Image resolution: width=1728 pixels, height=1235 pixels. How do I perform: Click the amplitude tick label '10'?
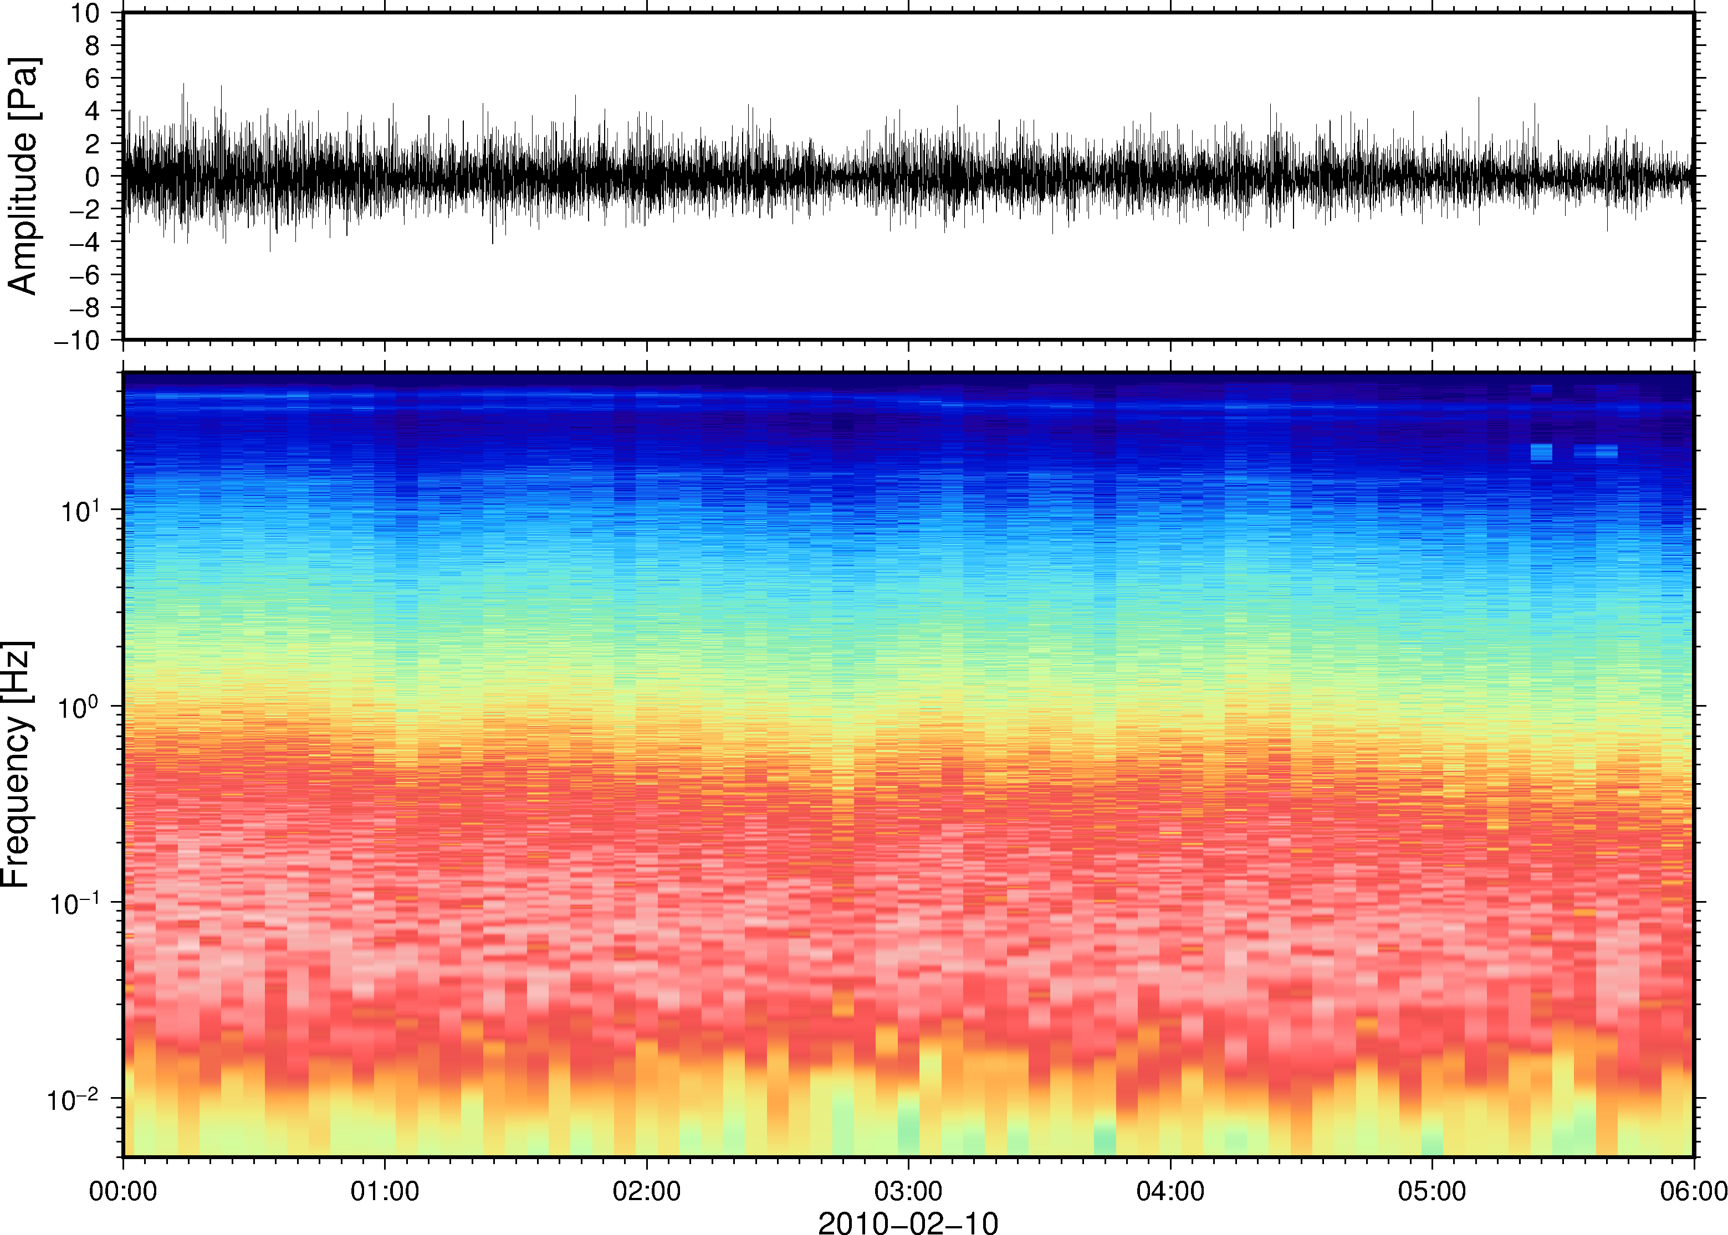pyautogui.click(x=86, y=13)
